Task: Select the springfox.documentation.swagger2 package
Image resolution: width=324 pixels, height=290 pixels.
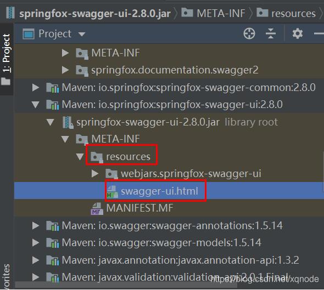Action: click(x=175, y=70)
